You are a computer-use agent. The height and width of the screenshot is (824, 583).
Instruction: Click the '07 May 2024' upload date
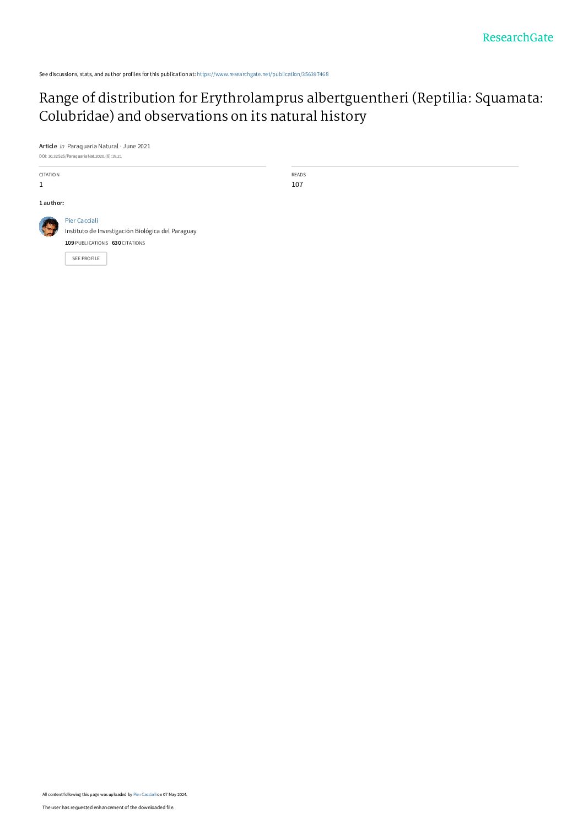pyautogui.click(x=174, y=795)
